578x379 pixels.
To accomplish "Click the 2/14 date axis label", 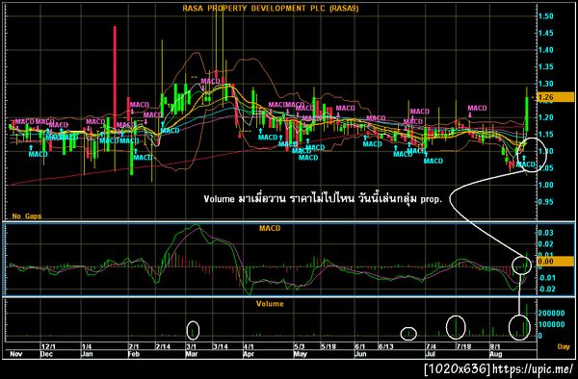I will [163, 346].
